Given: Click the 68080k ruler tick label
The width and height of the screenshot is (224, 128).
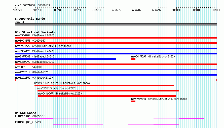Looking at the screenshot, I should tap(176, 10).
